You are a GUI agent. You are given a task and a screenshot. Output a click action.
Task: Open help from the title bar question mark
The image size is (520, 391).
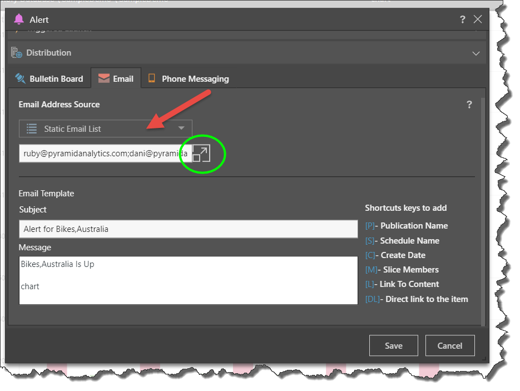click(x=463, y=19)
